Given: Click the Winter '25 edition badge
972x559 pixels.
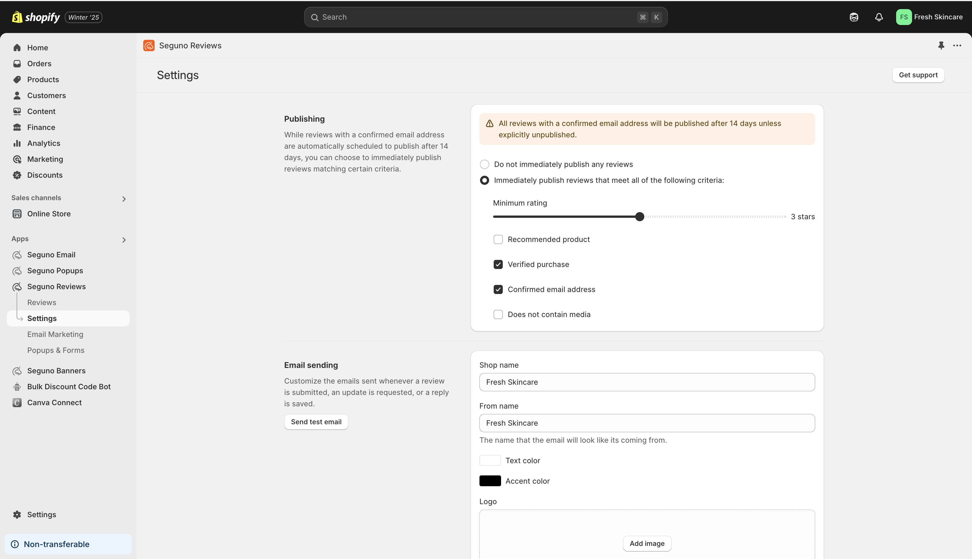Looking at the screenshot, I should coord(83,17).
